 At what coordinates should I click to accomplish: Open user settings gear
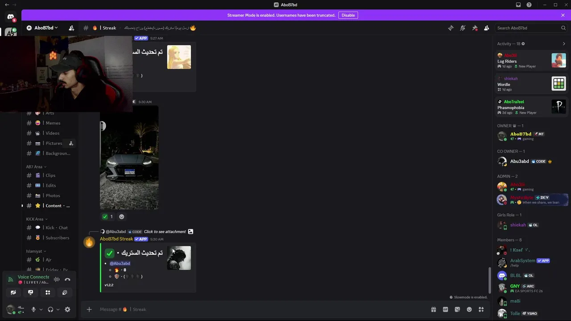(x=67, y=309)
